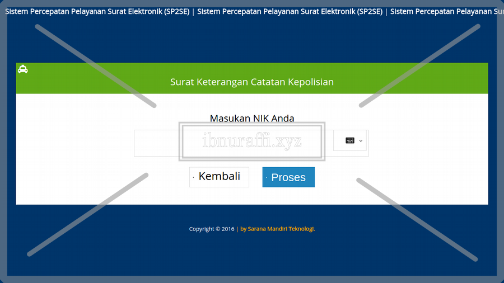Click the Masukan NIK Anda label
Image resolution: width=504 pixels, height=283 pixels.
[251, 118]
